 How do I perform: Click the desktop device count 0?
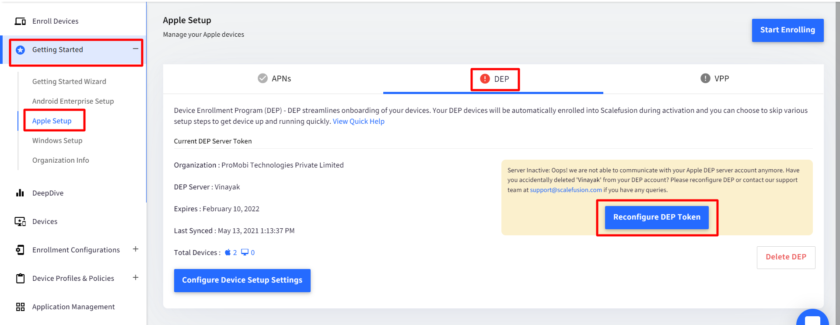(252, 252)
